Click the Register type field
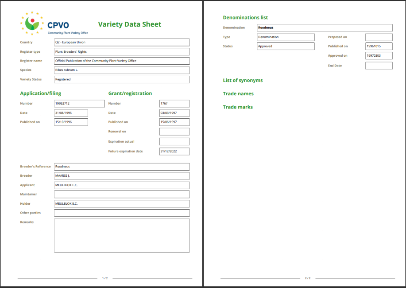The width and height of the screenshot is (406, 288). click(x=122, y=51)
